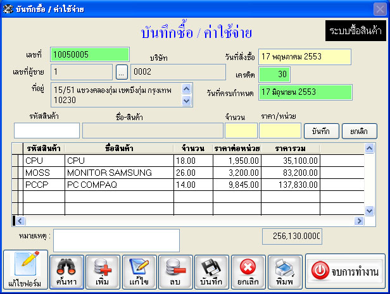390x294 pixels.
Task: Click the ราคา/หน่วย unit price input field
Action: click(x=280, y=130)
